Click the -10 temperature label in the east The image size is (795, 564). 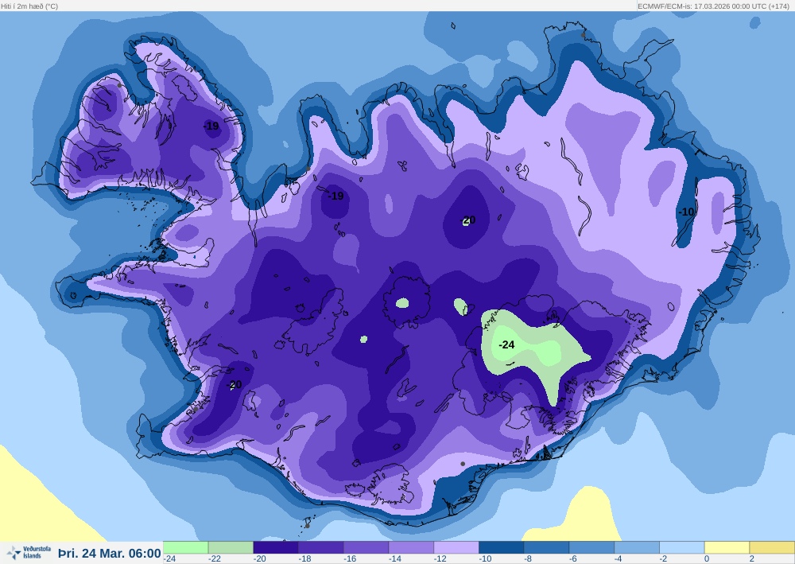pos(687,212)
